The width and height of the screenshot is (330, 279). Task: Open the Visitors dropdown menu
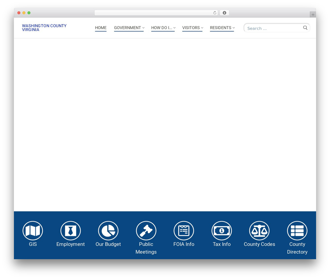[x=193, y=28]
